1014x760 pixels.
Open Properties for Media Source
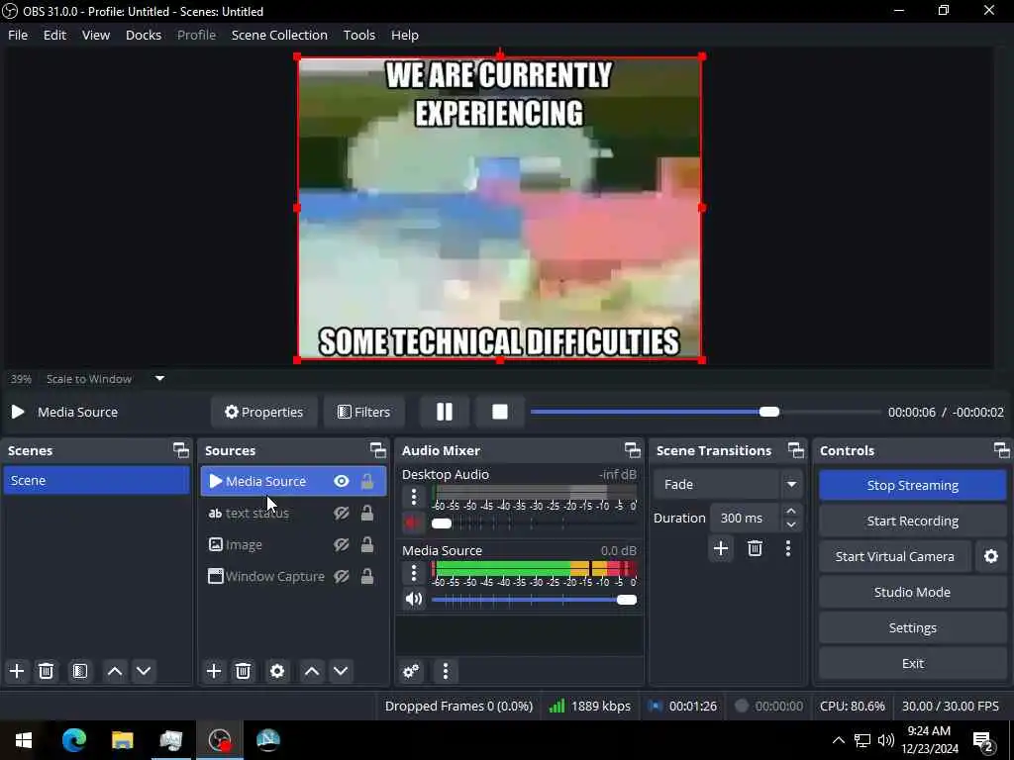pos(263,412)
